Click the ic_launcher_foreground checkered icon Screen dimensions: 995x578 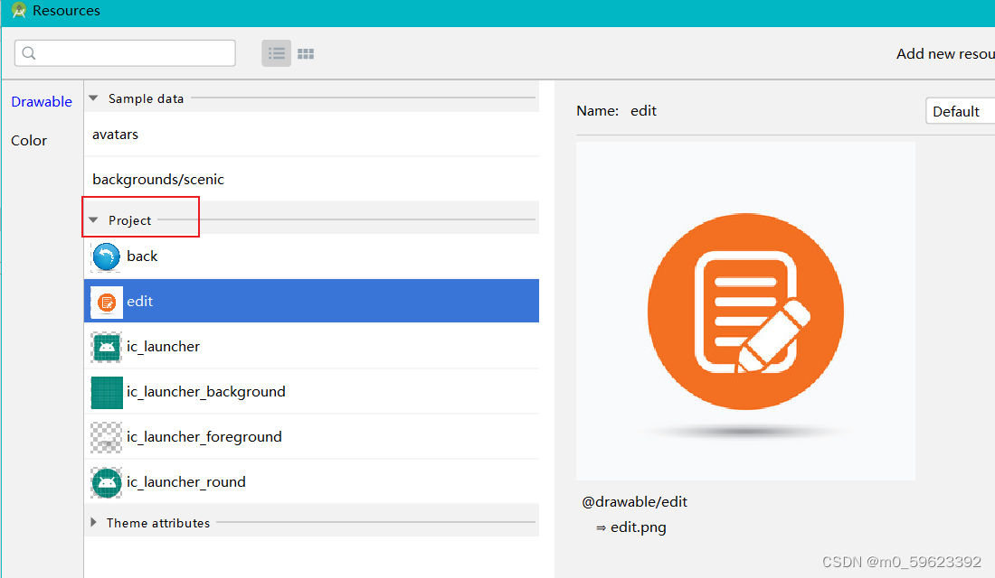pyautogui.click(x=106, y=437)
